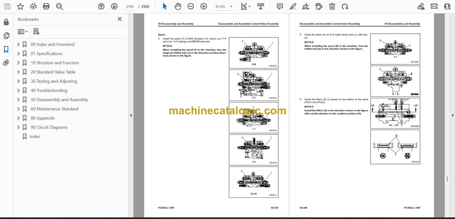Image resolution: width=455 pixels, height=219 pixels.
Task: Open the 20 Standard Value Table bookmark
Action: (x=53, y=72)
